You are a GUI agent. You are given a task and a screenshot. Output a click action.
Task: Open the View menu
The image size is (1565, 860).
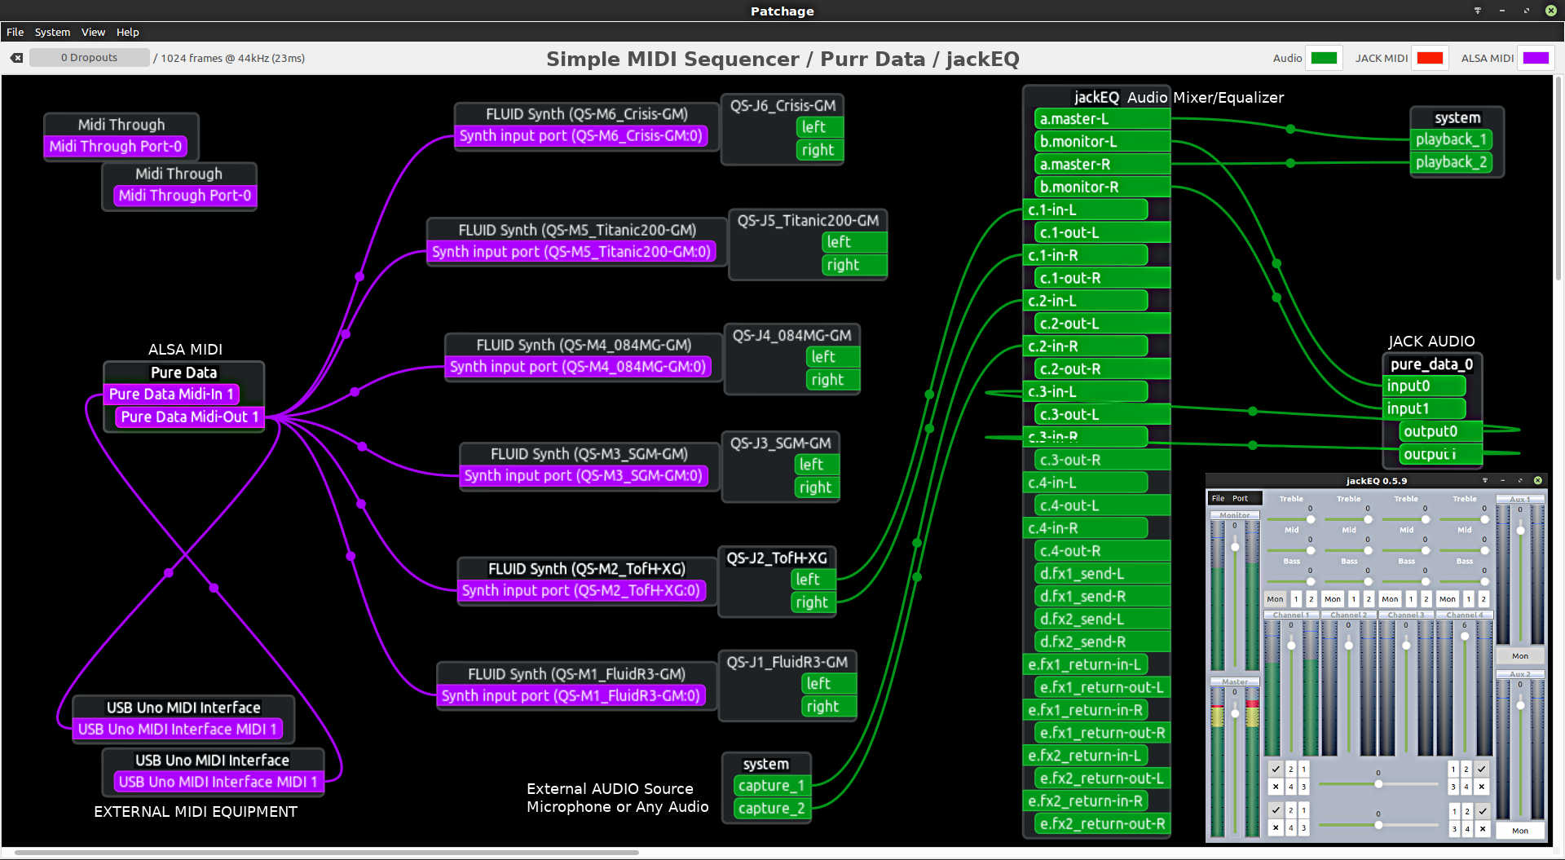(93, 32)
